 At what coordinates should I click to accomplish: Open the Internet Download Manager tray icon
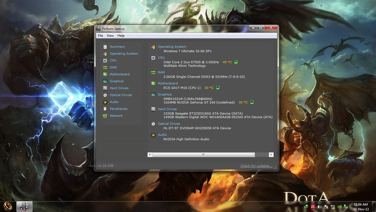(307, 207)
